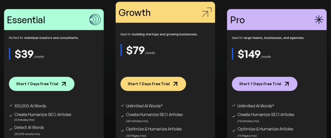Click the concentric circles icon on Essential card
Screen dimensions: 331x138
95,20
